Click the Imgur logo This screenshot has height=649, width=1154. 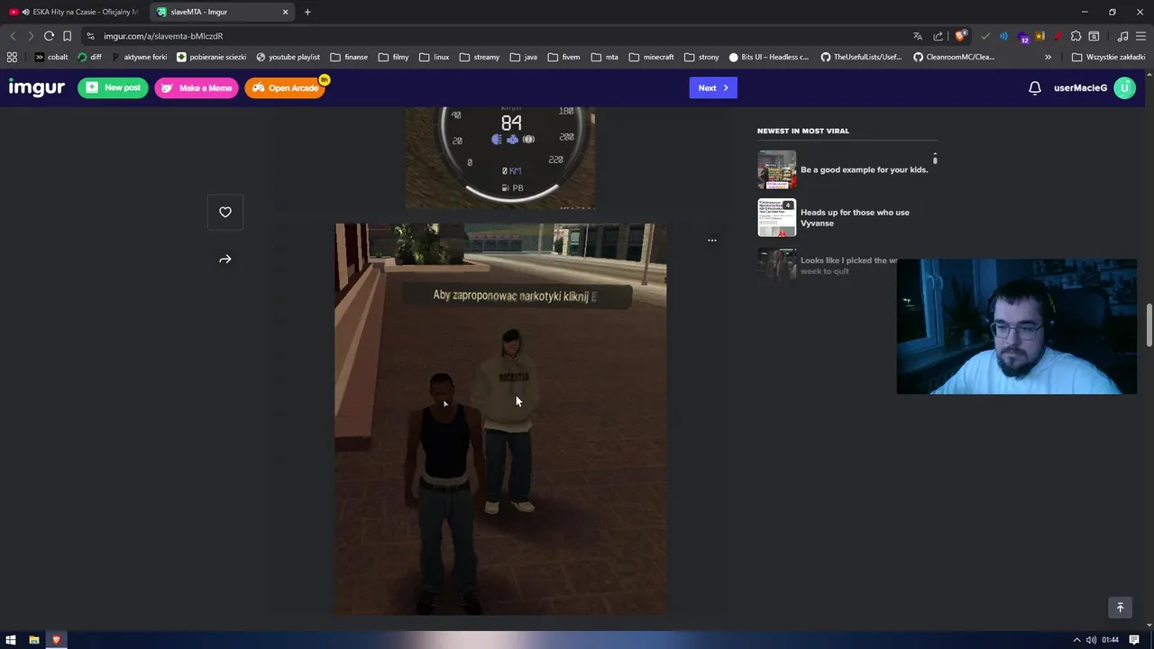click(x=36, y=87)
